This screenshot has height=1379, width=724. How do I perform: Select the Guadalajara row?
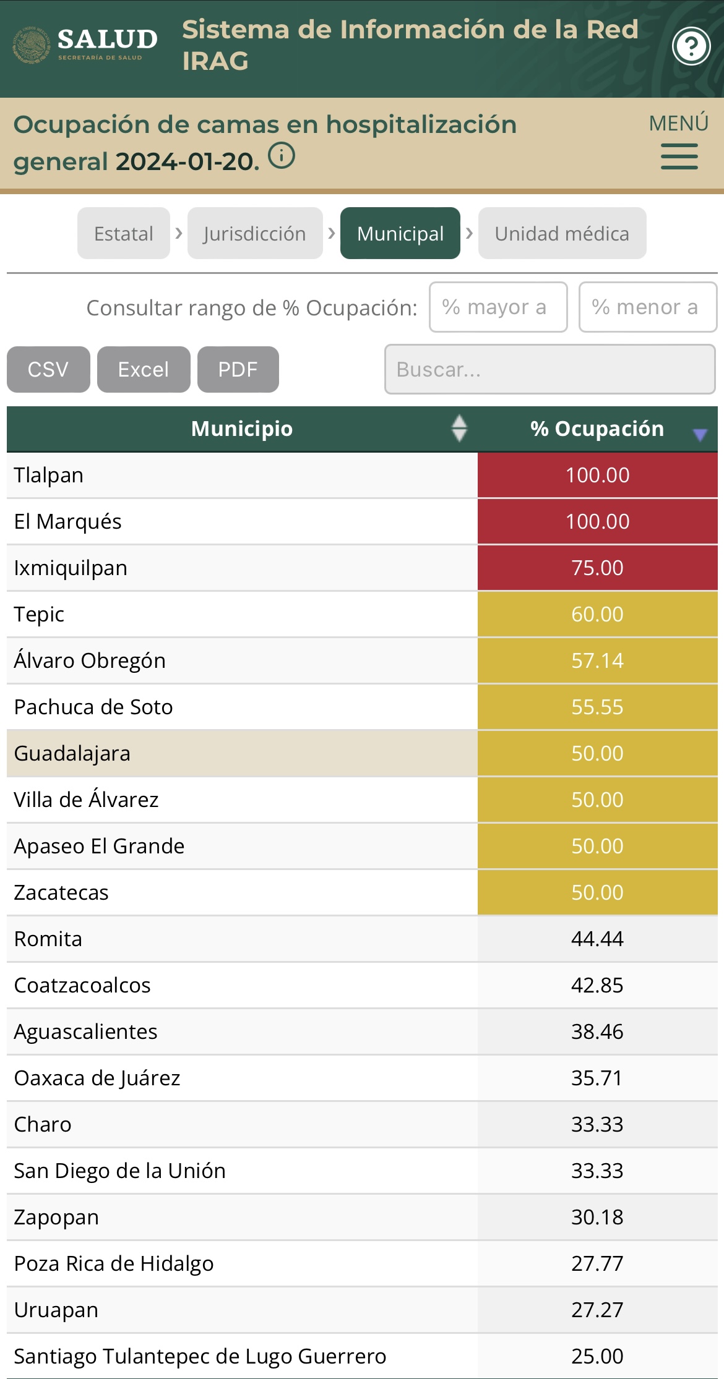point(241,753)
